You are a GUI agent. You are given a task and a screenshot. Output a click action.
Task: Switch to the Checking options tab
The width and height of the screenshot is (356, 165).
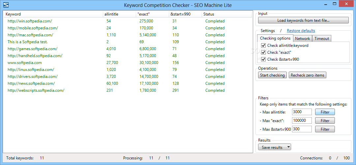tap(275, 38)
